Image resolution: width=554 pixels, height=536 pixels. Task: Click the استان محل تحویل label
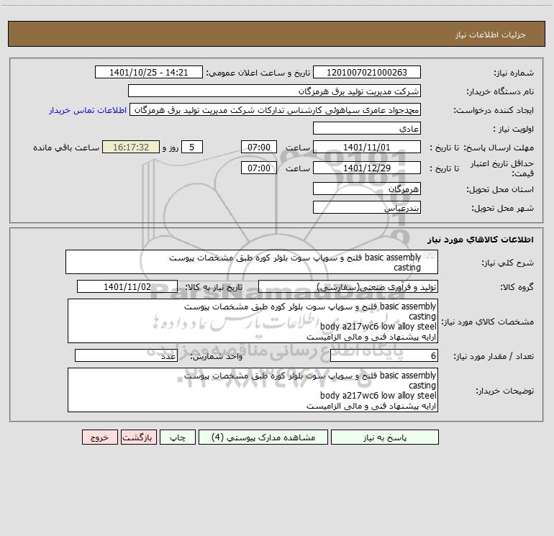coord(500,189)
